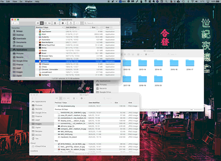221x161 pixels.
Task: Open Recipes folder in Images window sidebar
Action: (37, 131)
